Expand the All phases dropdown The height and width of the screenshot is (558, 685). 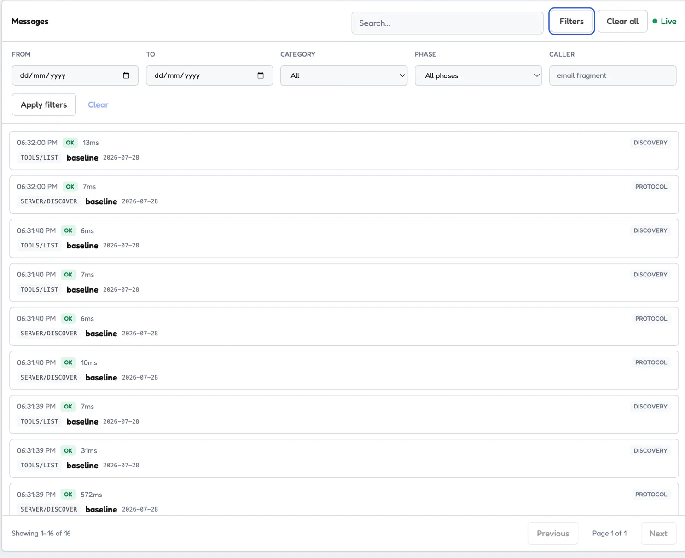(478, 75)
